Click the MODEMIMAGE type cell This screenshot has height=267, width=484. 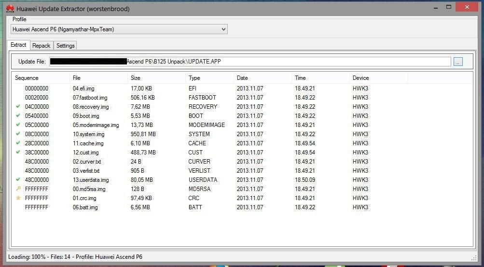click(x=207, y=125)
